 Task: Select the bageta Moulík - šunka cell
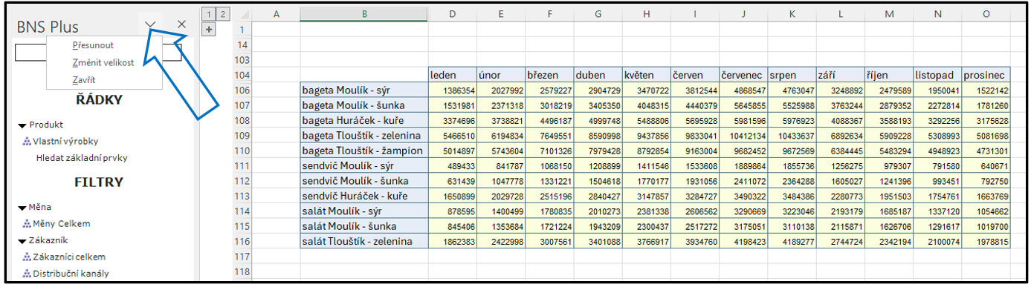click(x=364, y=105)
